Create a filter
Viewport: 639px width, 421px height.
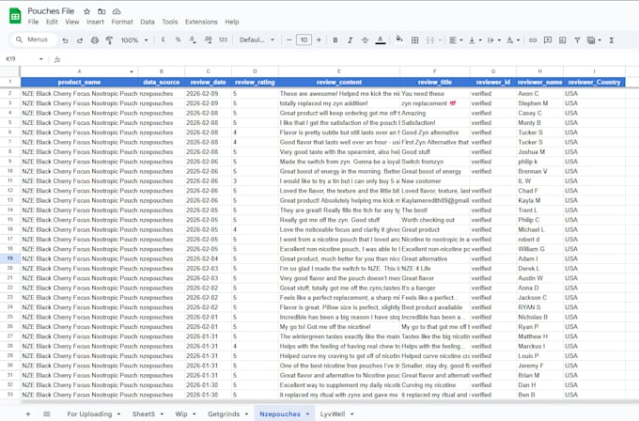(x=577, y=40)
